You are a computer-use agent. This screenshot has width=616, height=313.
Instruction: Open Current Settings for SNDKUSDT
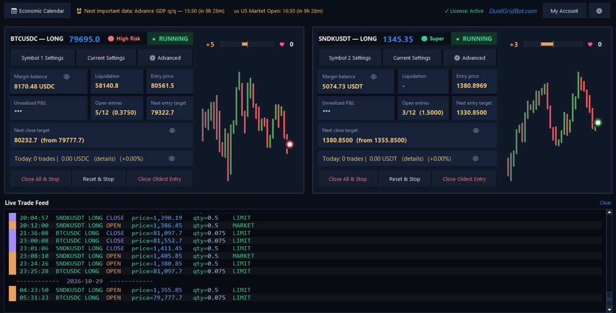[x=412, y=58]
